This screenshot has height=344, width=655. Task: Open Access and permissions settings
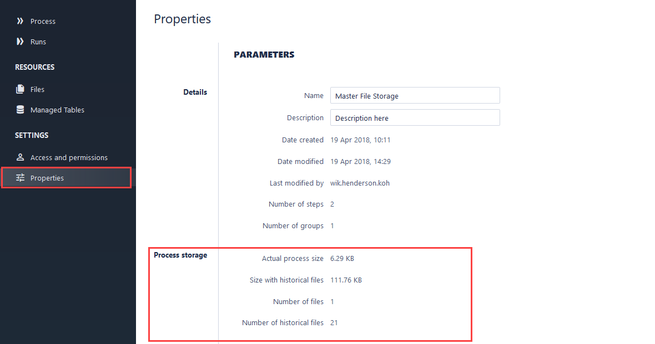click(x=69, y=157)
